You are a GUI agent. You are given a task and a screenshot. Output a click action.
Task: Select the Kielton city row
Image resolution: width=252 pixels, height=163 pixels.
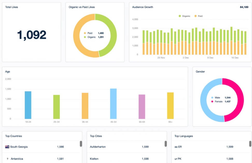[126, 159]
